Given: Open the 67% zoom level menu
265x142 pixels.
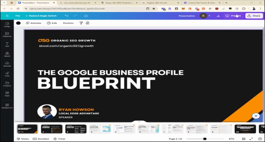Looking at the screenshot, I should (232, 139).
